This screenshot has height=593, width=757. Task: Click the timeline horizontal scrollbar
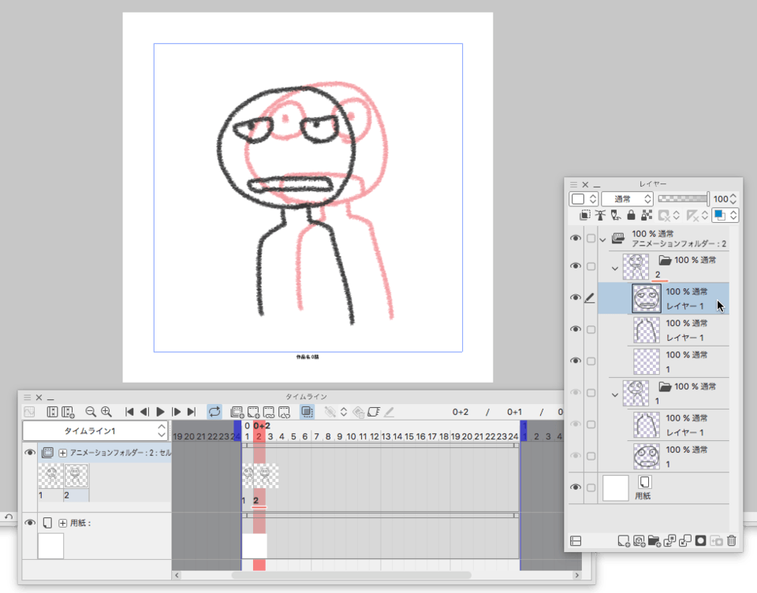point(351,575)
